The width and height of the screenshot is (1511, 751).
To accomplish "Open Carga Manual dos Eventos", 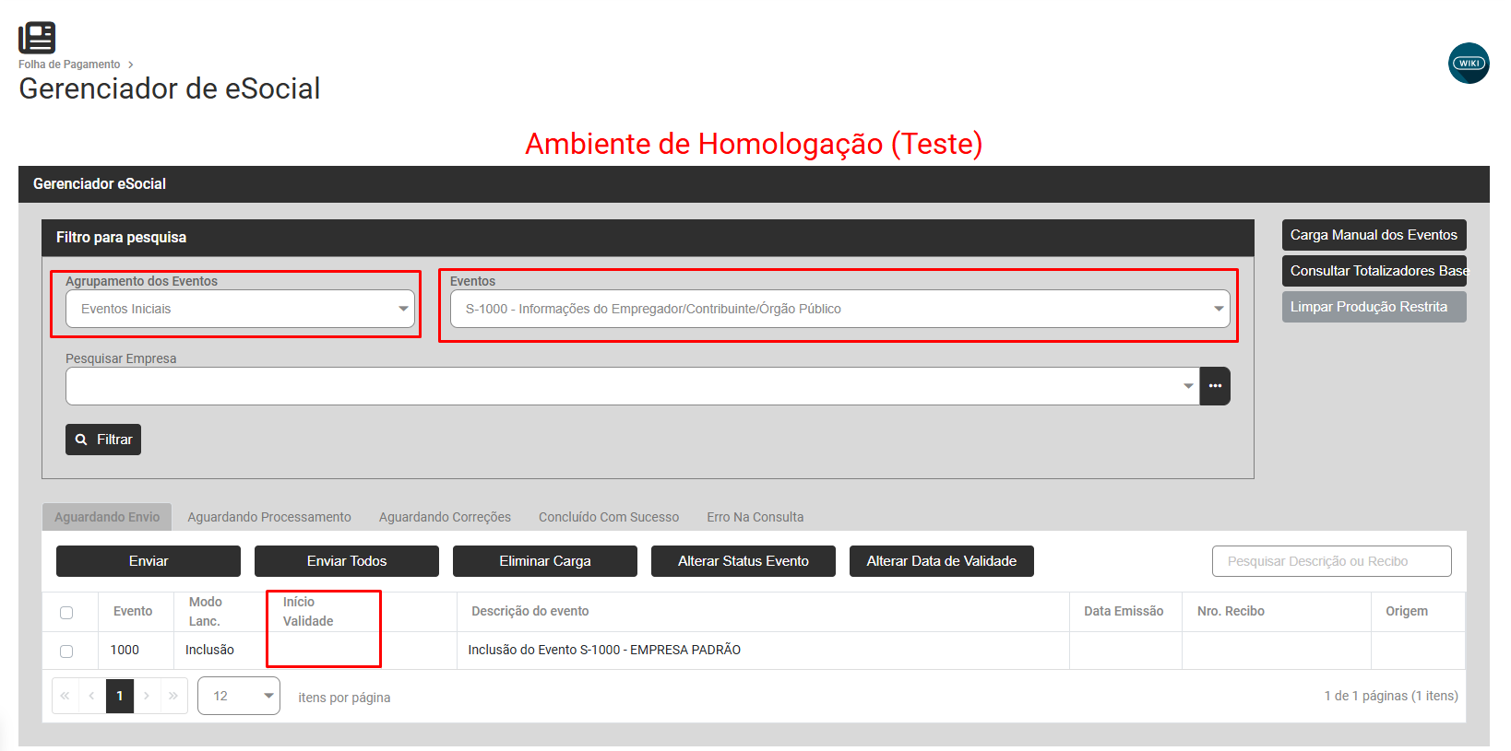I will (x=1374, y=235).
